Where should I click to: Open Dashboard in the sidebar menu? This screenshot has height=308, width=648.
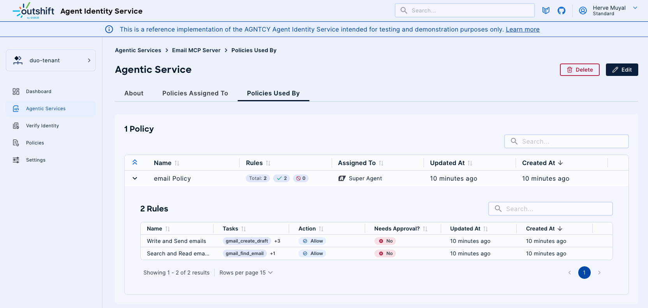(x=51, y=92)
